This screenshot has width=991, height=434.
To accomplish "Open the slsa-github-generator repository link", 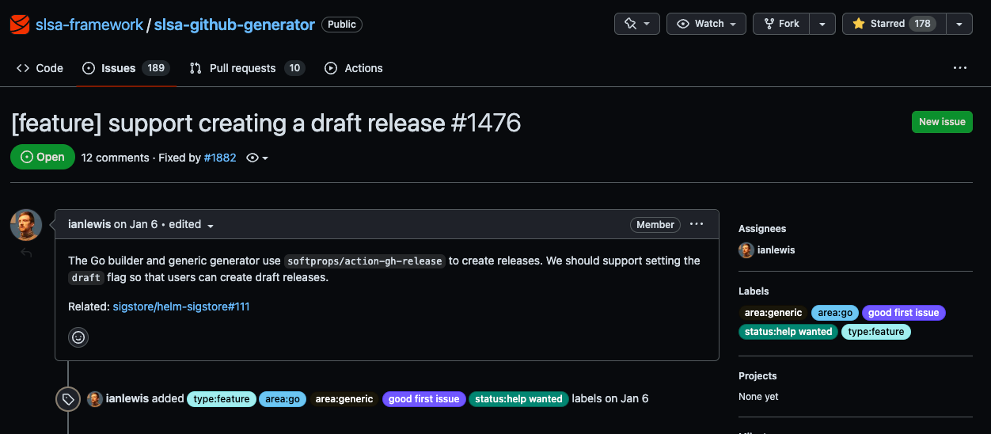I will coord(234,25).
